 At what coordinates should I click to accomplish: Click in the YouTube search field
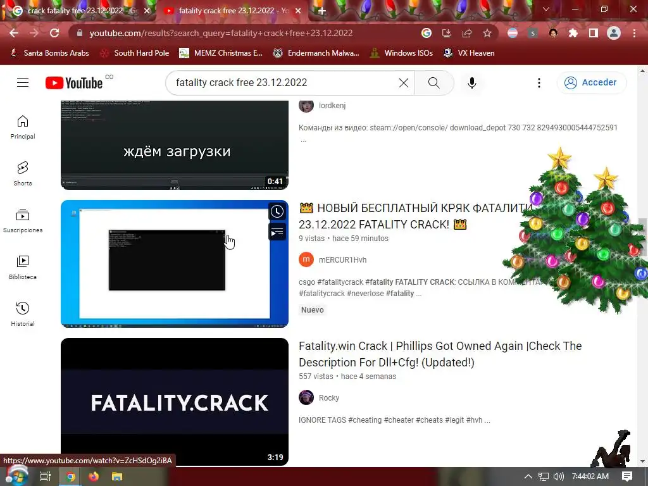tap(285, 83)
